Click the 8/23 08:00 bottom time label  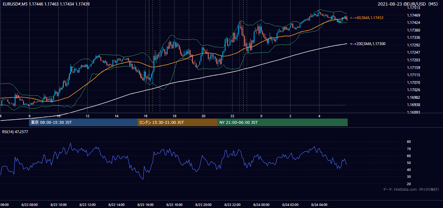coord(29,205)
